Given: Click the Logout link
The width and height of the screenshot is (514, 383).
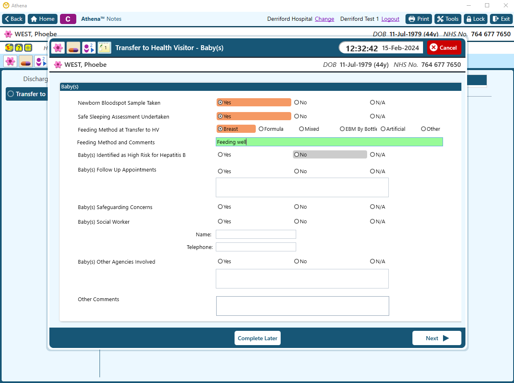Looking at the screenshot, I should click(x=390, y=19).
